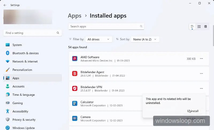Click the blurred user profile area
Screen dimensions: 214x130
coord(28,17)
